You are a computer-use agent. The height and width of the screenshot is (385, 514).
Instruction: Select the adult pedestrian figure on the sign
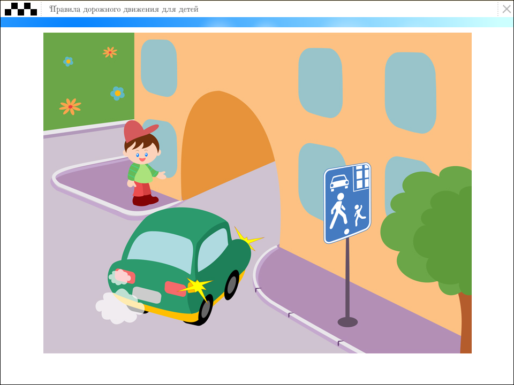coord(338,210)
